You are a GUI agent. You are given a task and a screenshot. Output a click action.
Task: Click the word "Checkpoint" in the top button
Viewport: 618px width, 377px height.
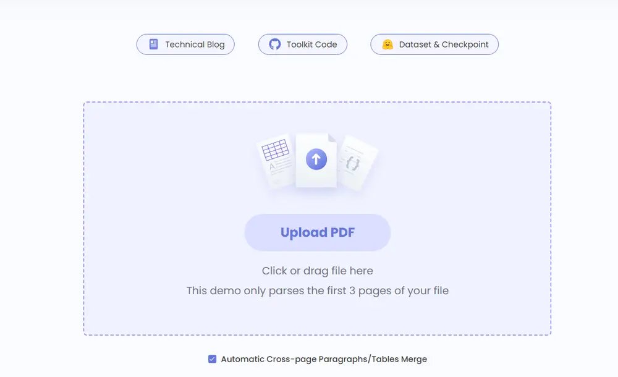(x=465, y=44)
